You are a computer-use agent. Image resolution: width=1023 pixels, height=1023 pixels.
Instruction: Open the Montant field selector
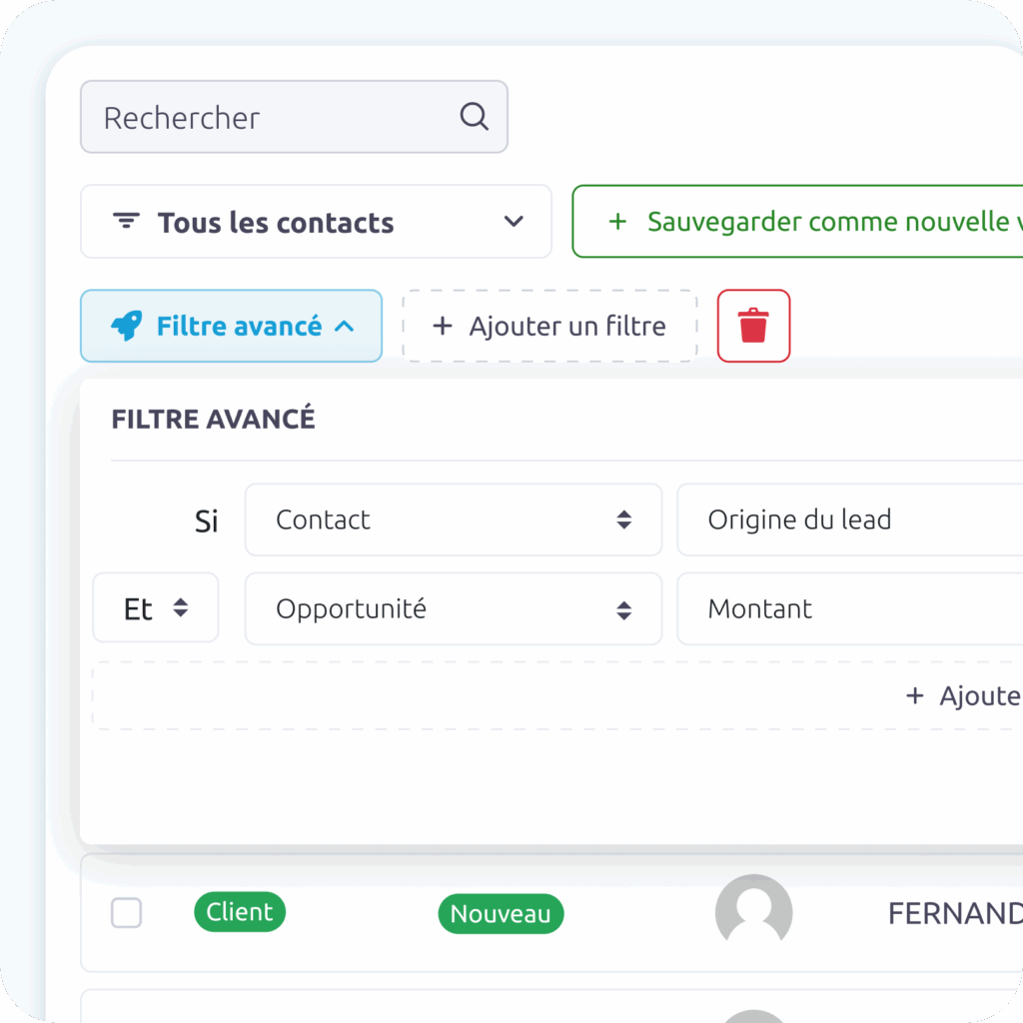[849, 608]
